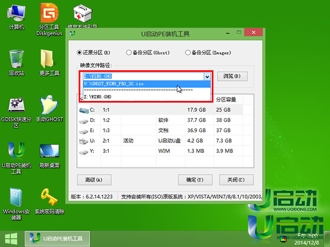The width and height of the screenshot is (330, 247).
Task: Click the 活动 status cell
Action: tap(128, 141)
